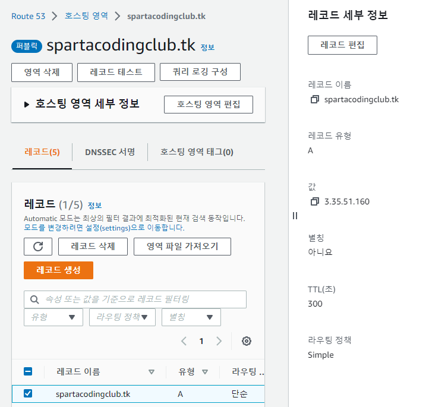Click the copy icon beside spartacodingclub.tk record name
Image resolution: width=429 pixels, height=407 pixels.
[x=315, y=99]
